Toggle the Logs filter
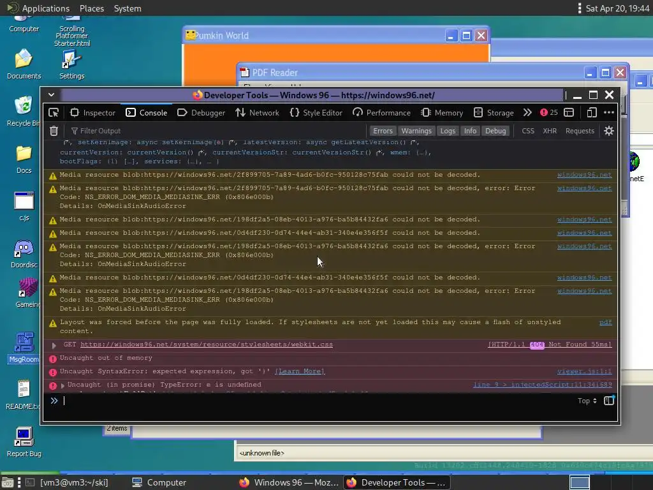 point(448,131)
